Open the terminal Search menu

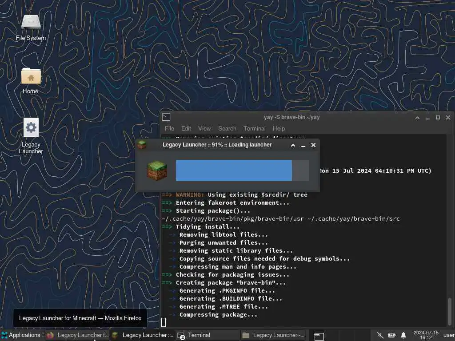pyautogui.click(x=227, y=128)
